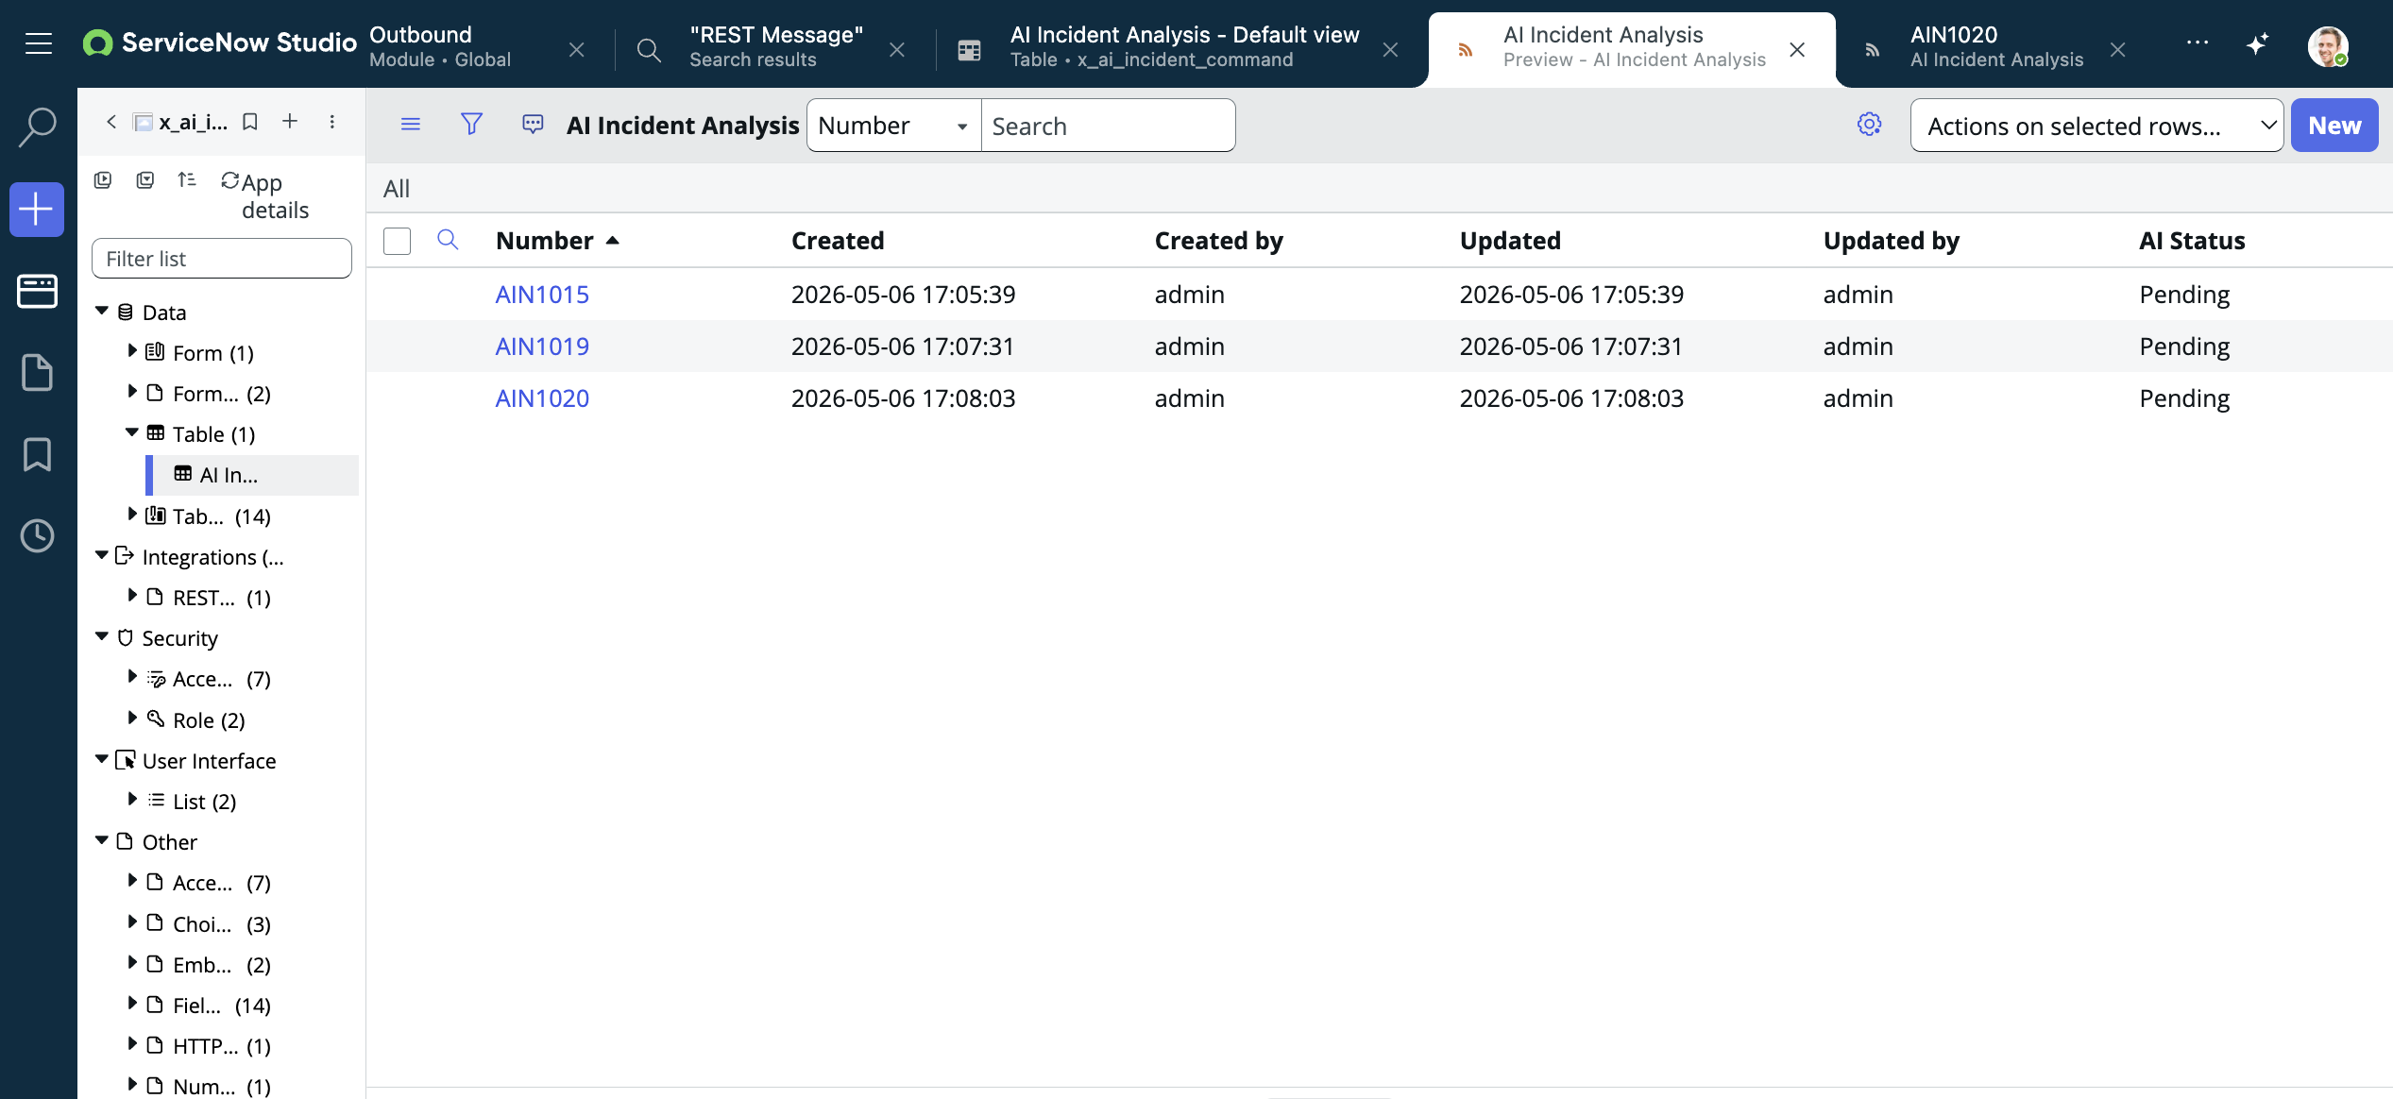Open the user avatar profile menu
Viewport: 2393px width, 1099px height.
pyautogui.click(x=2328, y=45)
